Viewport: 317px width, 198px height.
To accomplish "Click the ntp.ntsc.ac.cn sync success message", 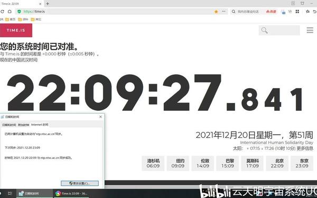I will pyautogui.click(x=39, y=157).
